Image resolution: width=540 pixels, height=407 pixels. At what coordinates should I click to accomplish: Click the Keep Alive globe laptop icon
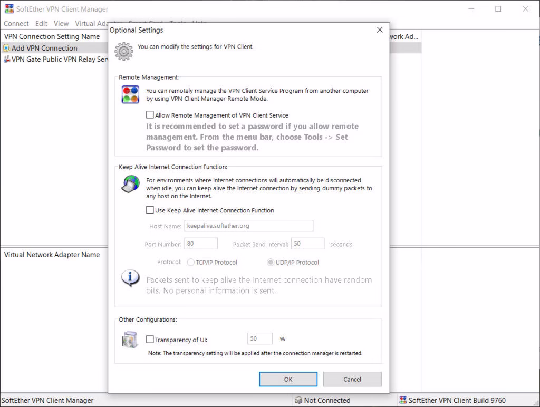tap(131, 184)
